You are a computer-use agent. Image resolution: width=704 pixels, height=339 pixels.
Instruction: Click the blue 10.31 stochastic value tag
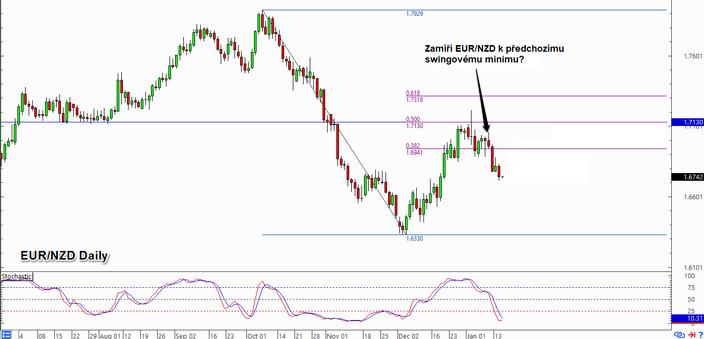pos(688,319)
